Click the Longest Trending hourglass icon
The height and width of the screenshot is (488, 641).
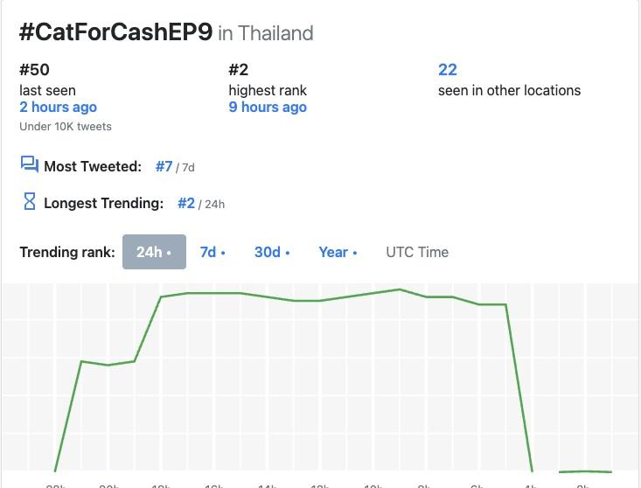pyautogui.click(x=29, y=202)
